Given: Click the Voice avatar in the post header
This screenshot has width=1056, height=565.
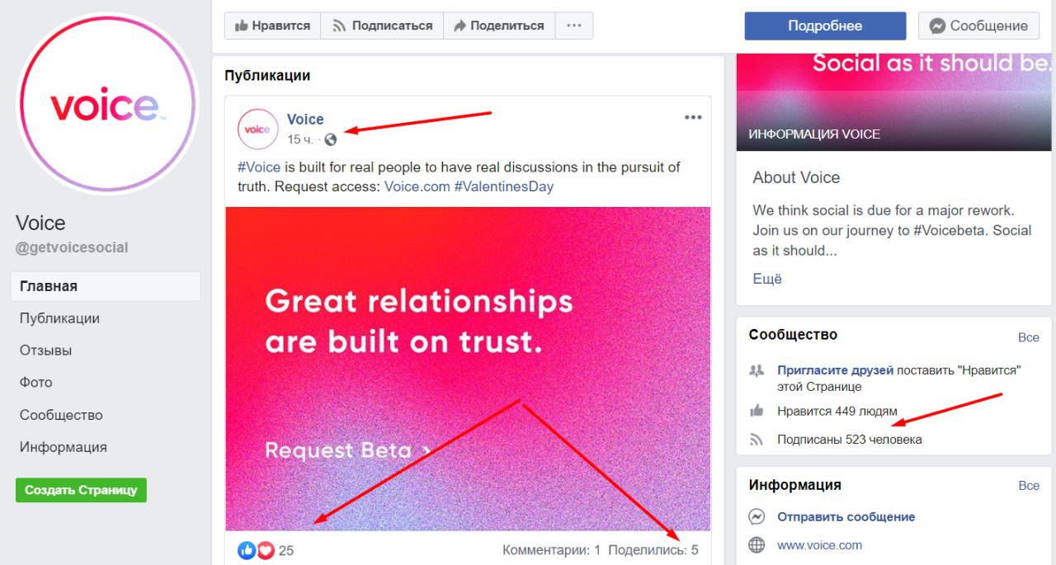Looking at the screenshot, I should pyautogui.click(x=257, y=129).
